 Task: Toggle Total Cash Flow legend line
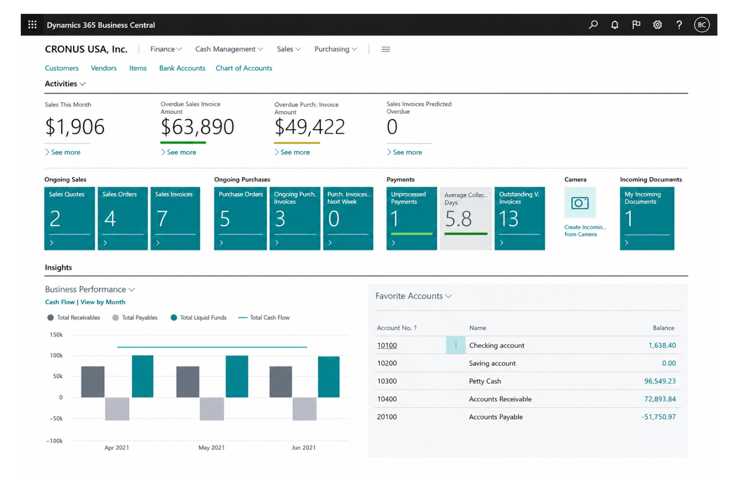pyautogui.click(x=264, y=318)
